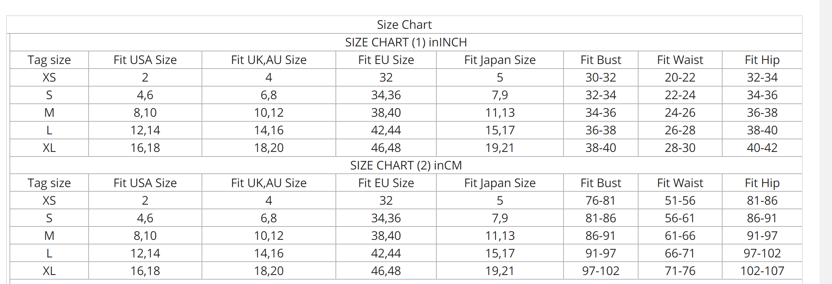Click EU size "46,48" in inch chart
The image size is (832, 284).
(386, 148)
